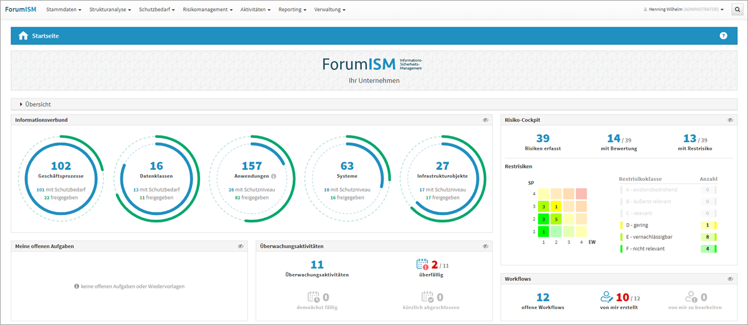Expand the Übersicht section
The height and width of the screenshot is (325, 748).
[x=21, y=104]
